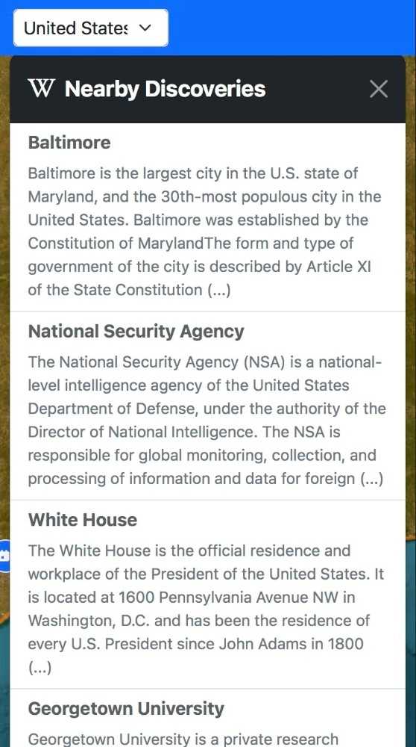Click the dropdown chevron arrow beside United States

click(x=145, y=28)
